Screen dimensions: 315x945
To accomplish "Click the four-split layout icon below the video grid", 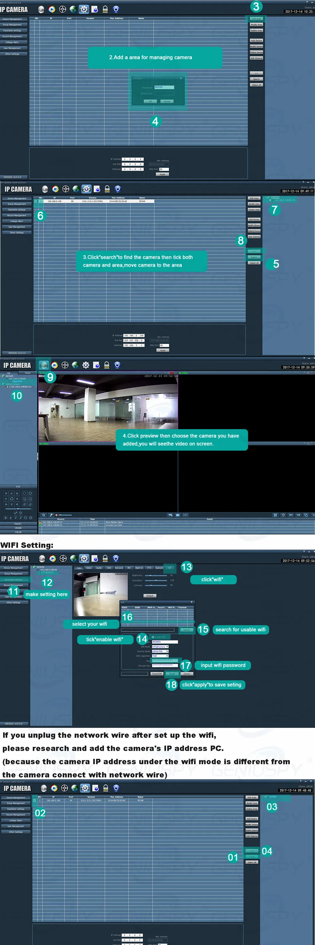I will tap(275, 515).
